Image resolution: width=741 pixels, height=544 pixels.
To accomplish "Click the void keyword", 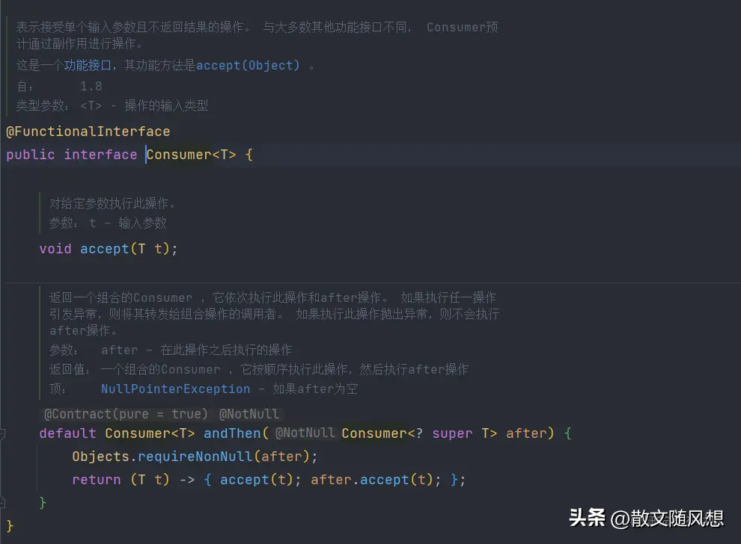I will click(x=55, y=249).
